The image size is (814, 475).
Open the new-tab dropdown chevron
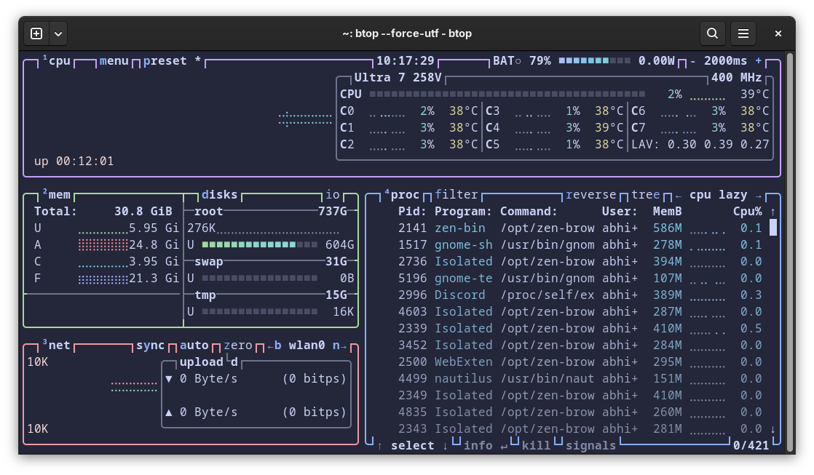(x=58, y=33)
